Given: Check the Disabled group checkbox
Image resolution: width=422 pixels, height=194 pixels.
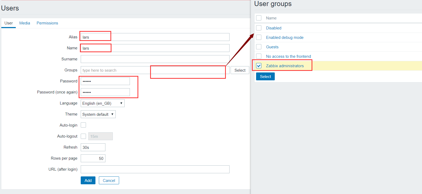Looking at the screenshot, I should [x=259, y=28].
